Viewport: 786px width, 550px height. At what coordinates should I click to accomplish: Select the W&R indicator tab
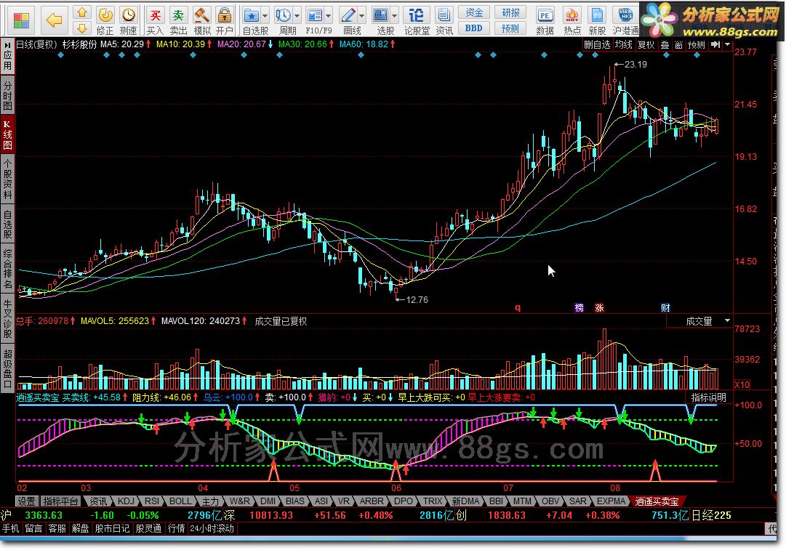click(x=239, y=501)
